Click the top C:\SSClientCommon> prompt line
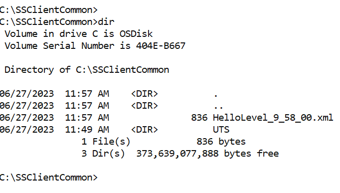Viewport: 340px width, 193px height. (x=48, y=10)
